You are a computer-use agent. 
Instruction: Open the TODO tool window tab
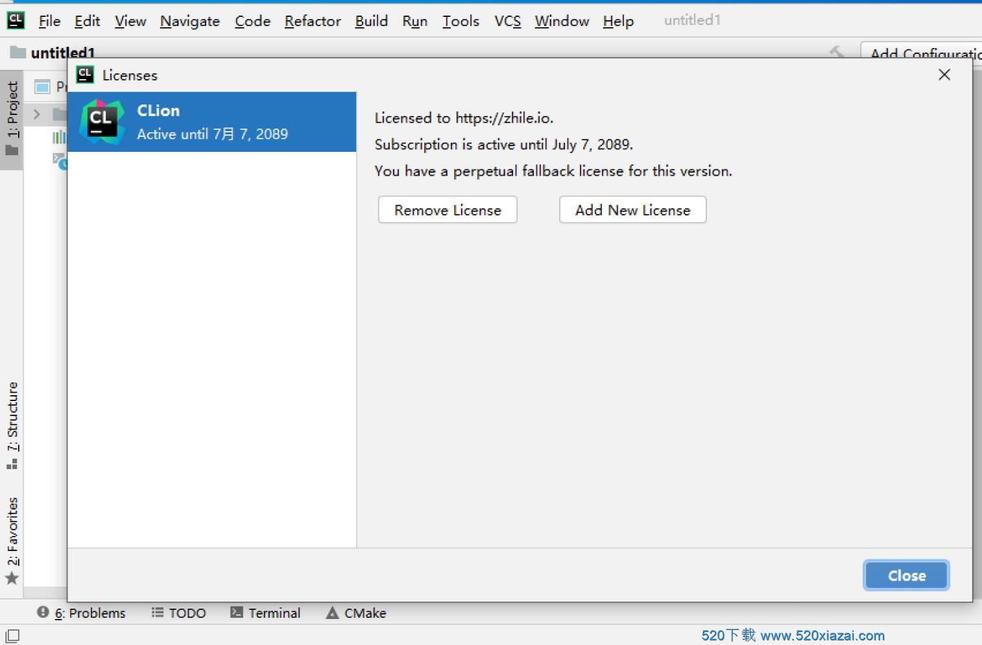pos(178,613)
